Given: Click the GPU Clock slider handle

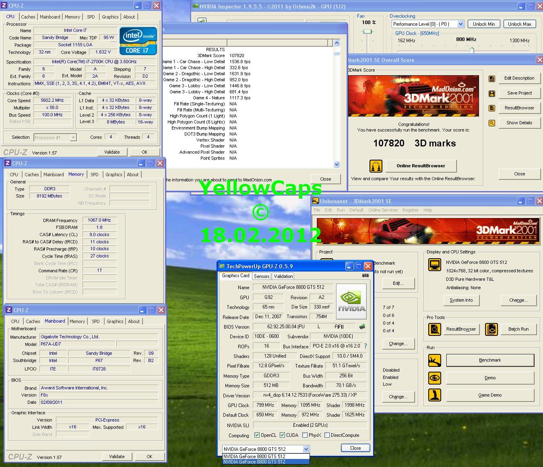Looking at the screenshot, I should point(472,50).
